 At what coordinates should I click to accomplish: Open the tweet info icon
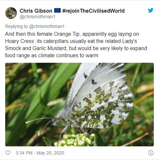point(151,153)
